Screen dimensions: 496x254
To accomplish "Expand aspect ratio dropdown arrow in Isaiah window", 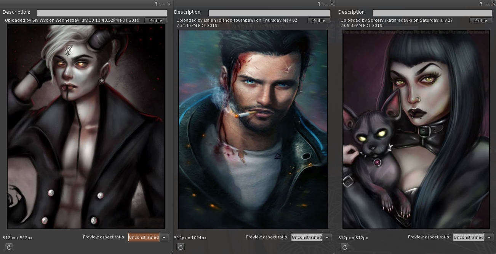I will [327, 237].
